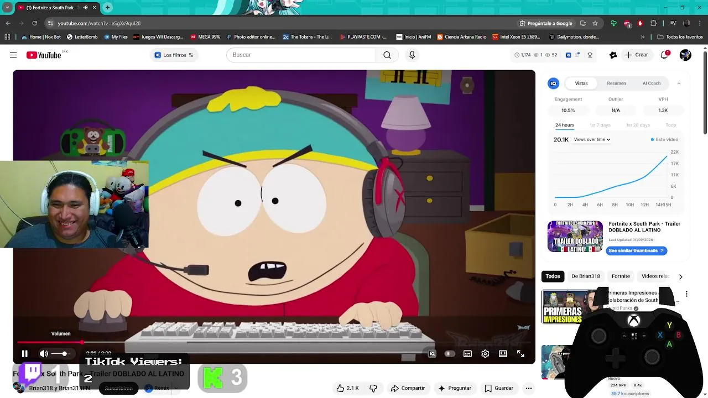Click the trophy icon in the extension bar
This screenshot has height=398, width=708.
590,55
